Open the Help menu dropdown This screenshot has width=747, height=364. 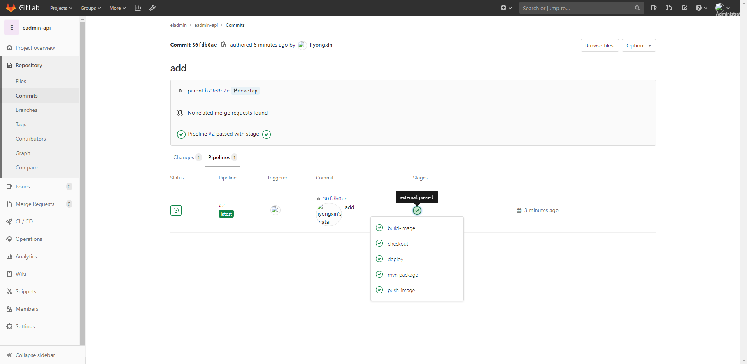[x=701, y=8]
